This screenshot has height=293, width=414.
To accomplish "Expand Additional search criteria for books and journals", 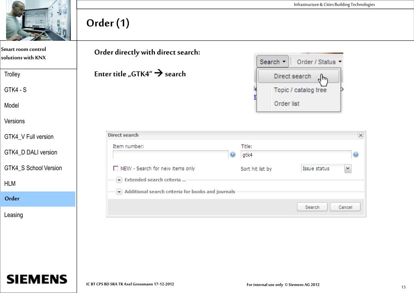I will pyautogui.click(x=119, y=192).
